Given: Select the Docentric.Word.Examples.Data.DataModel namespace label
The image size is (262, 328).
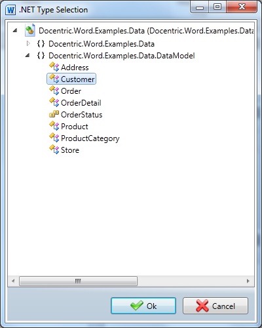Looking at the screenshot, I should click(122, 56).
